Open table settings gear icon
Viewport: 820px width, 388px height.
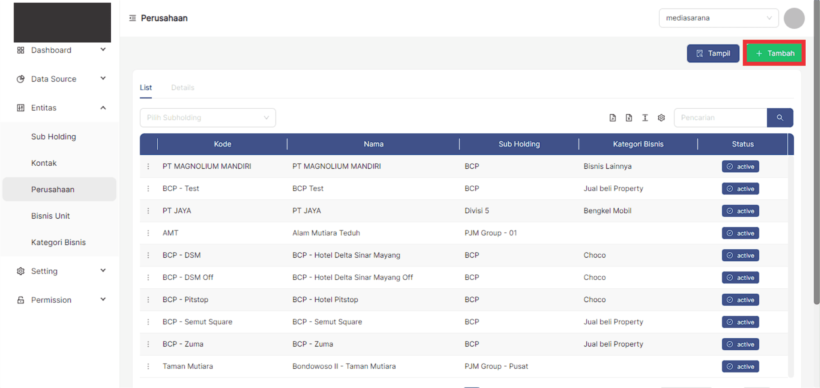(x=661, y=118)
